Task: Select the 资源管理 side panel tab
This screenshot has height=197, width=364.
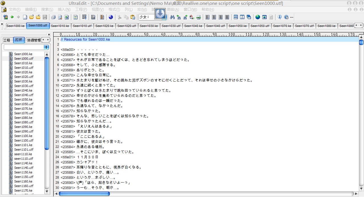Action: [34, 40]
